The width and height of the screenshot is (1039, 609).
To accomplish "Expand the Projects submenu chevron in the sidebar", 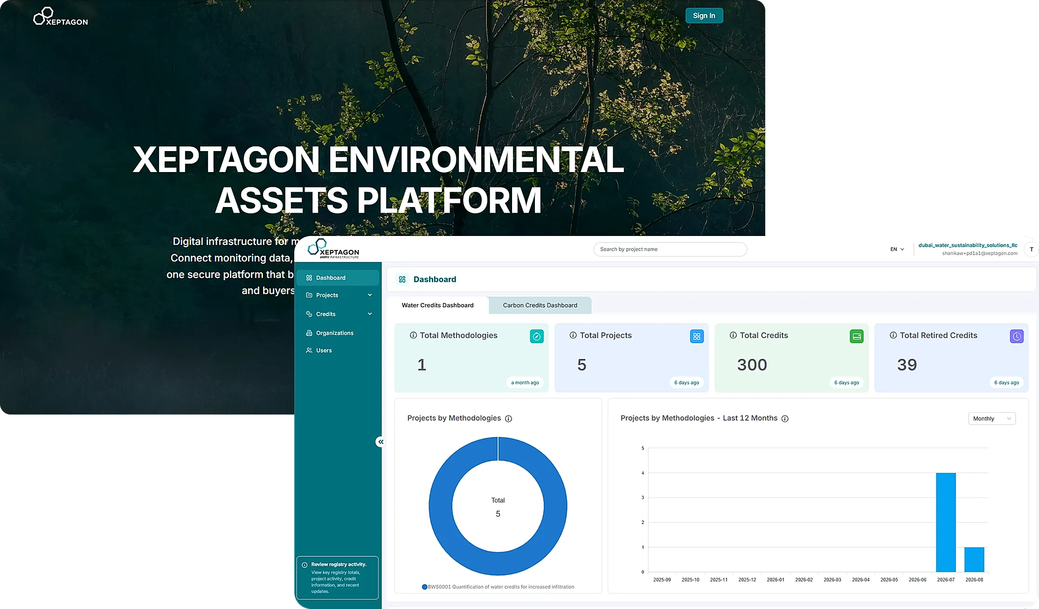I will pos(370,295).
